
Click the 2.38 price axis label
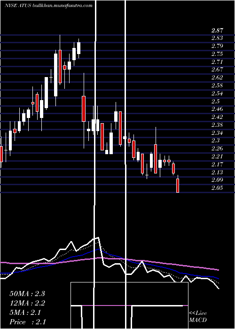pyautogui.click(x=217, y=125)
